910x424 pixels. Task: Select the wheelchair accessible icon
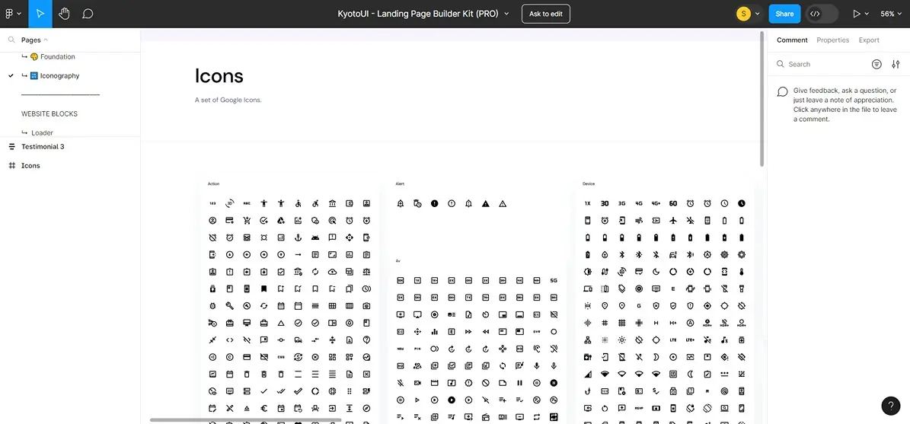[x=299, y=203]
